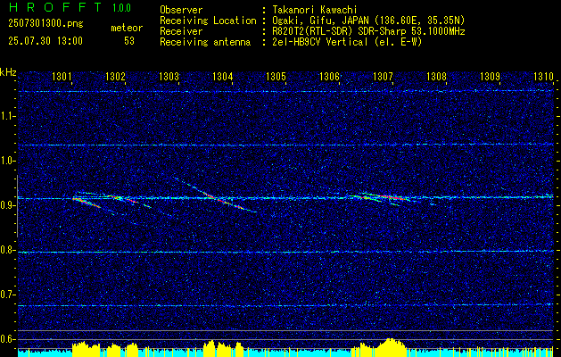Click the Observer label
The height and width of the screenshot is (357, 561).
(181, 10)
